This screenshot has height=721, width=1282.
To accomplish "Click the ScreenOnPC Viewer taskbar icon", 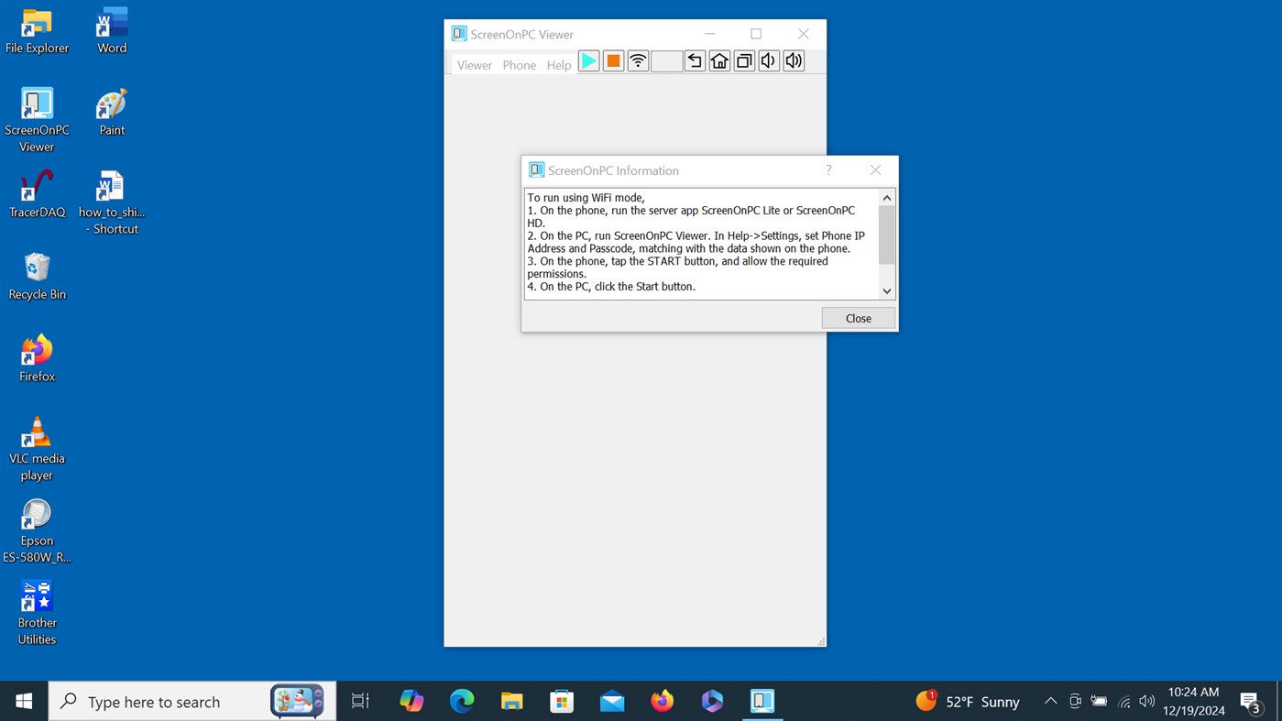I will (x=762, y=701).
